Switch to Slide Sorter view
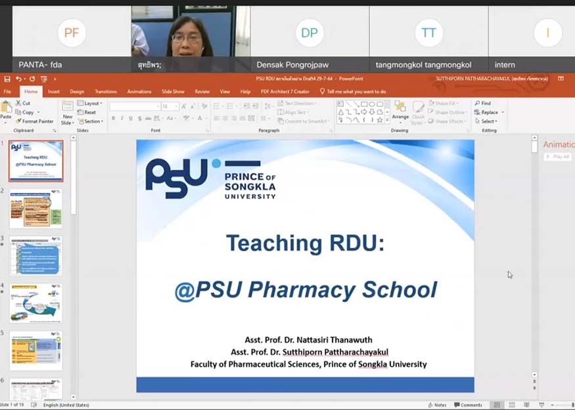The height and width of the screenshot is (410, 575). [x=512, y=405]
